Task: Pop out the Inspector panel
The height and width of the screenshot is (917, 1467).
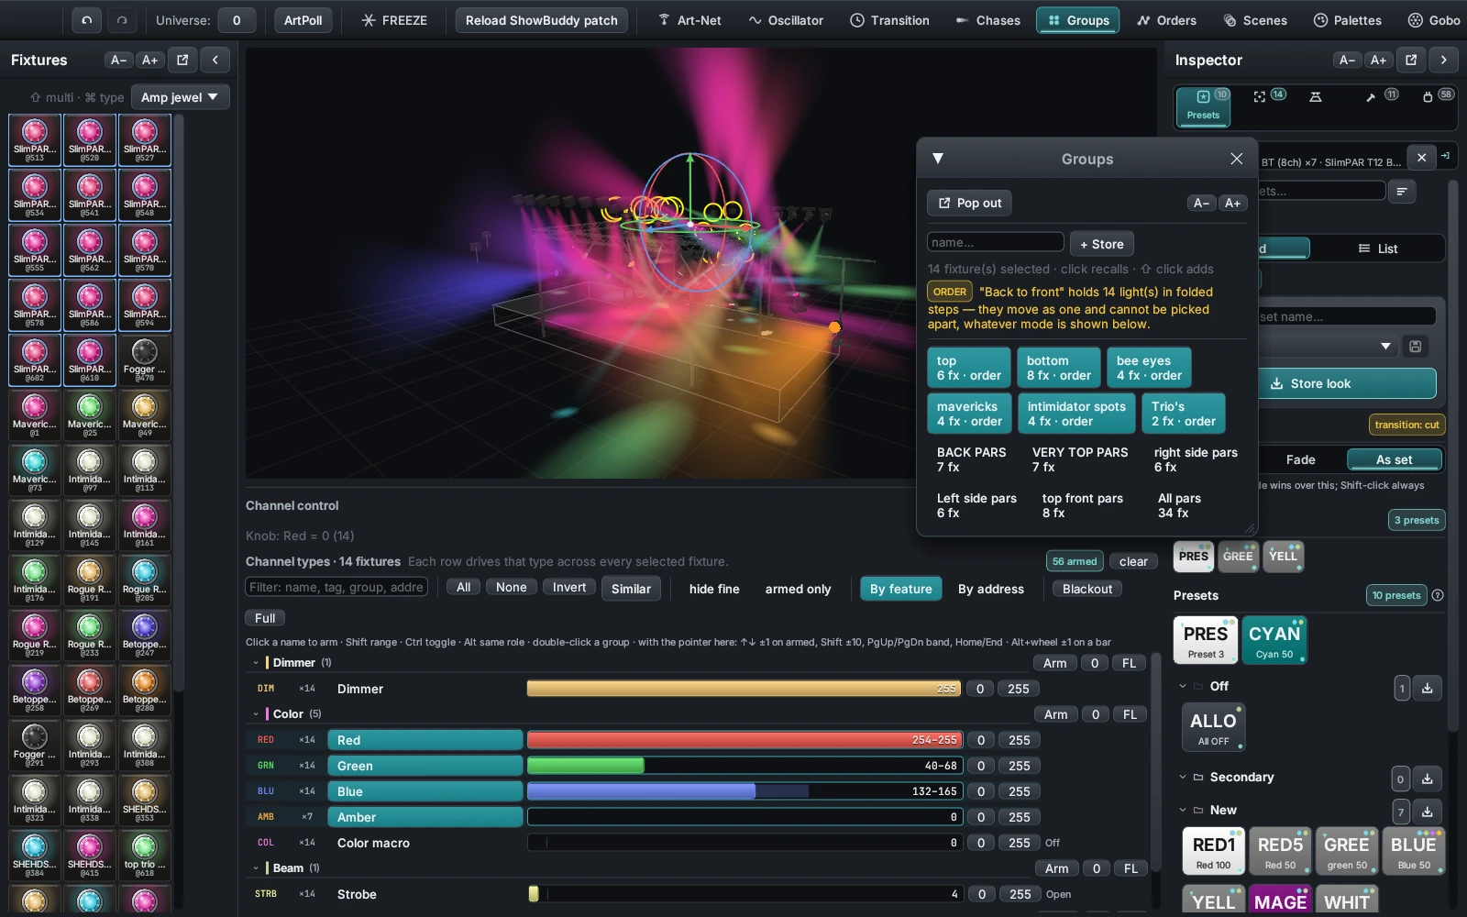Action: (x=1411, y=60)
